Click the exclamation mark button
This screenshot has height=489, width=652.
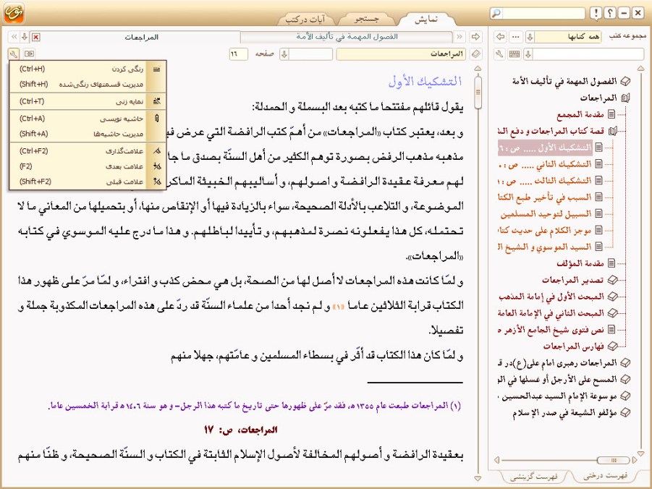tap(596, 13)
